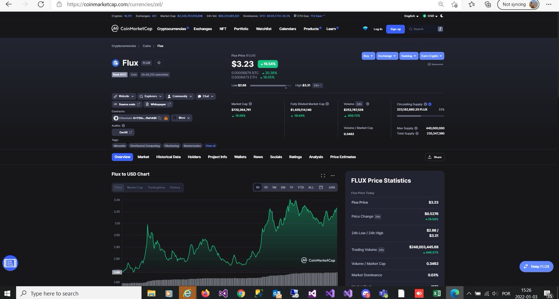The width and height of the screenshot is (559, 299).
Task: Expand the Community dropdown
Action: point(179,96)
